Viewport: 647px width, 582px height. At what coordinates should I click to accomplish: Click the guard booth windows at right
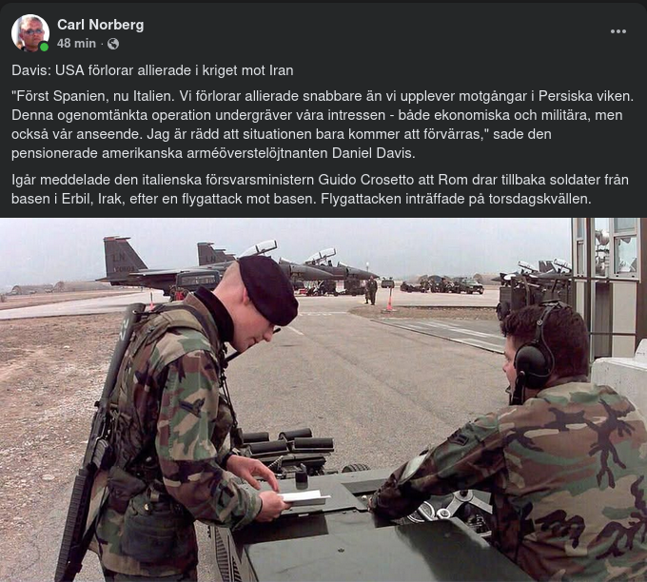point(609,248)
